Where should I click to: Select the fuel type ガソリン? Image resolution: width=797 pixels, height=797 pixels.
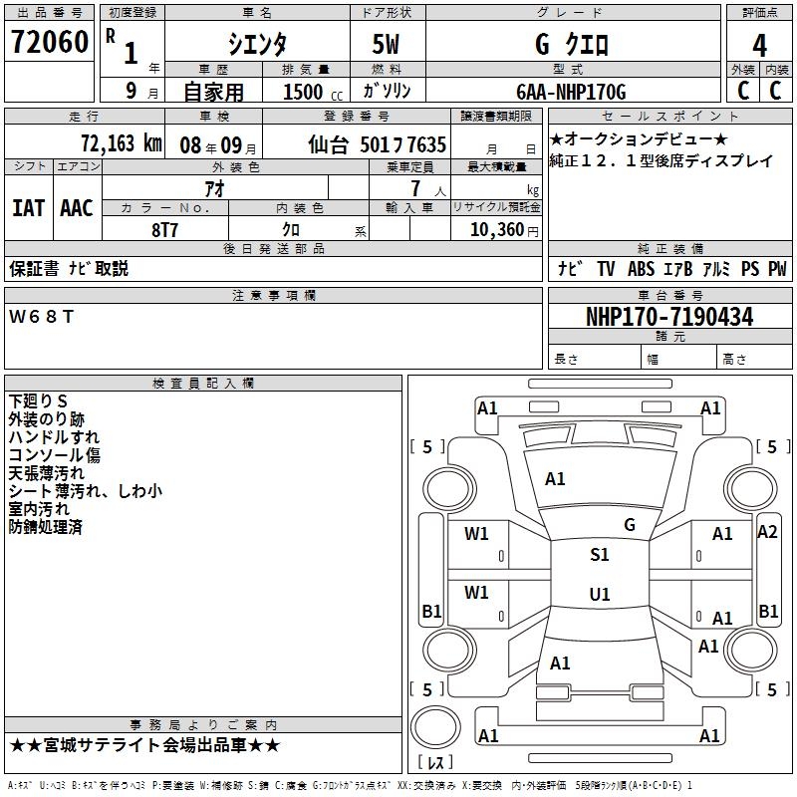pos(387,91)
